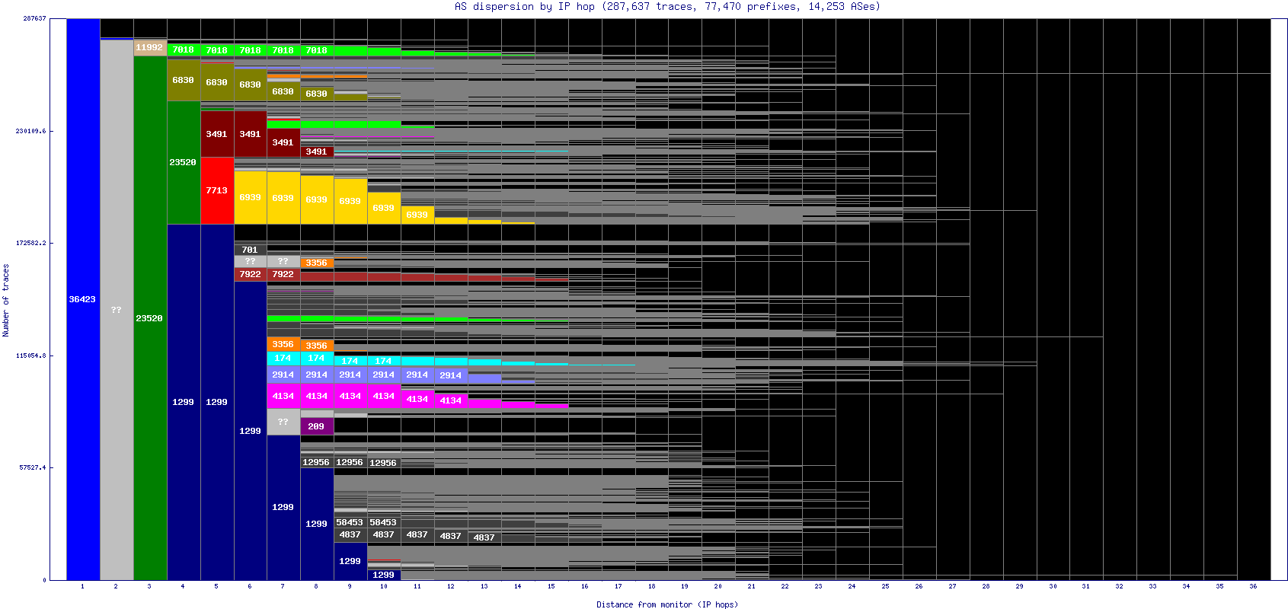
Task: Click the gray '??' block above 7922 at hop 6
Action: click(x=251, y=261)
